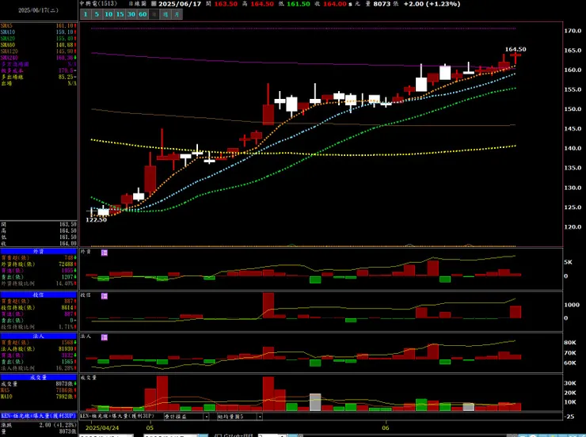Click the SMA5 indicator row
This screenshot has height=437, width=586.
pyautogui.click(x=39, y=26)
